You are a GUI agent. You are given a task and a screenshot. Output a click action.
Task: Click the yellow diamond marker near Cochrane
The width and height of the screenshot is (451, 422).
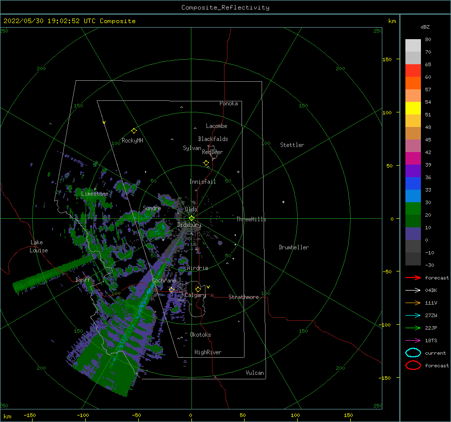[x=172, y=290]
